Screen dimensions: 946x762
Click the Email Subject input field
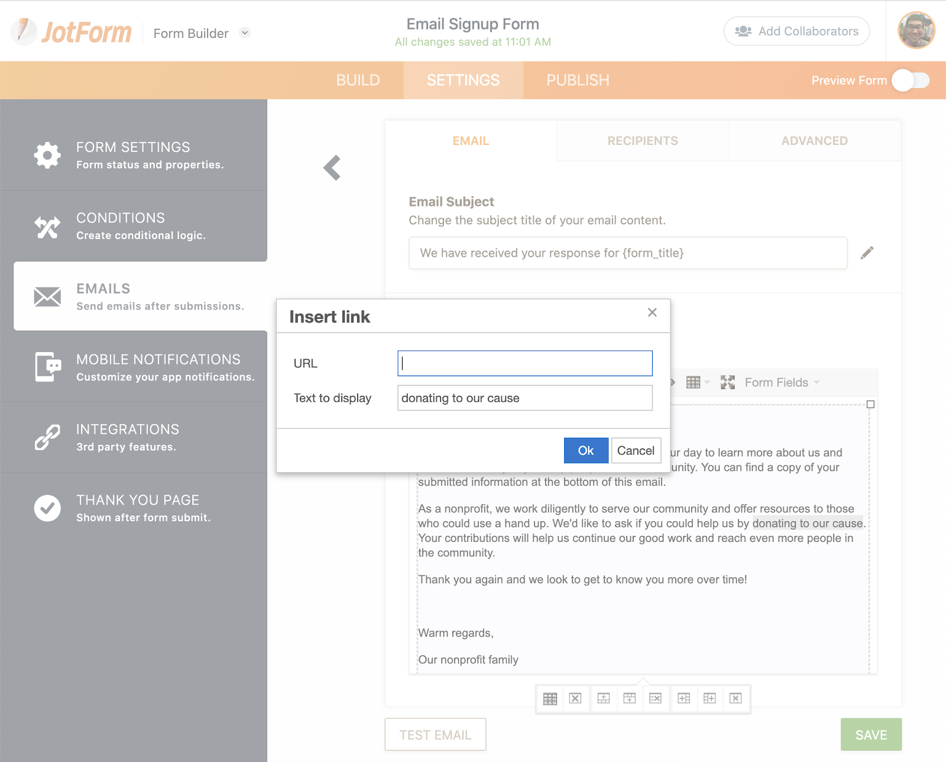click(x=628, y=253)
